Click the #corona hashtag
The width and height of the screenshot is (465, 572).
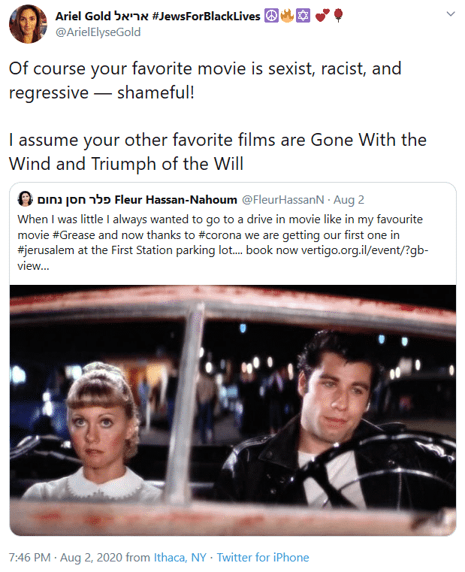pos(220,235)
